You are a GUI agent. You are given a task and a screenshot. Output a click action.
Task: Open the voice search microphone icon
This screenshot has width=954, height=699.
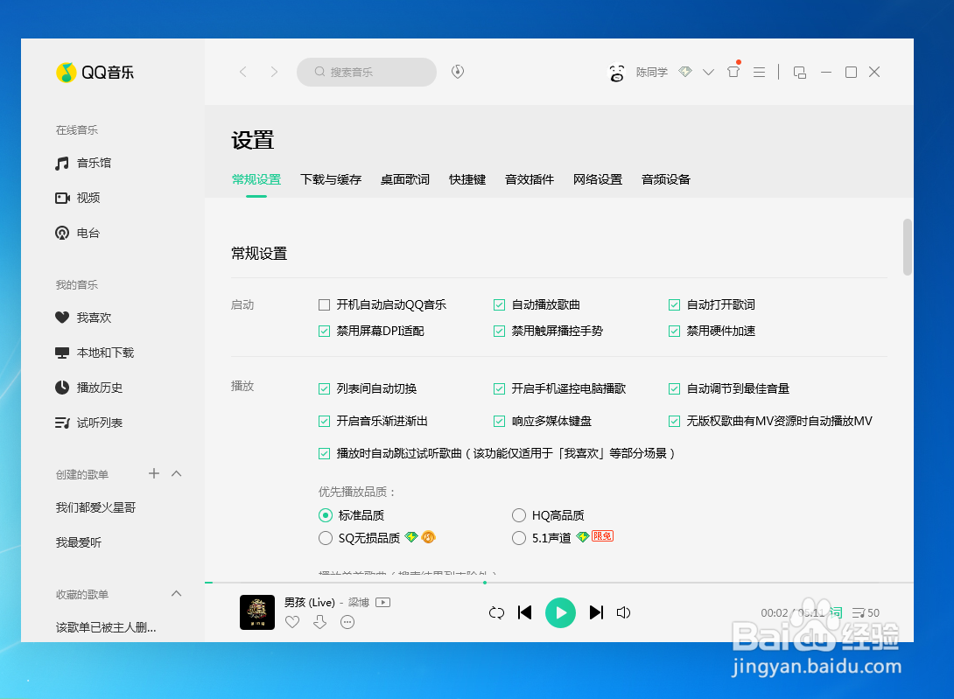tap(457, 72)
